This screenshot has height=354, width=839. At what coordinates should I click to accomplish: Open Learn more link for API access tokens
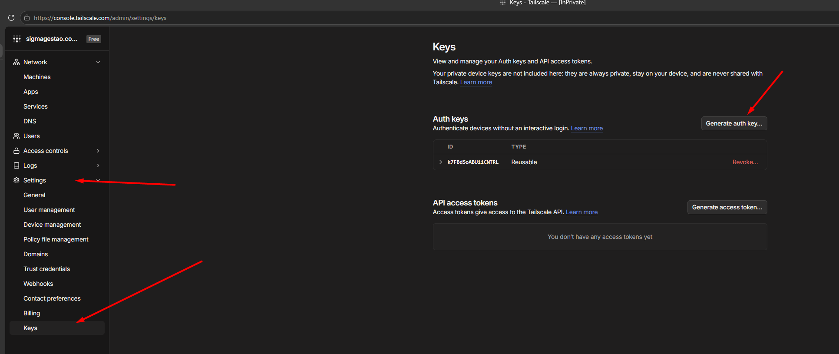pos(581,212)
